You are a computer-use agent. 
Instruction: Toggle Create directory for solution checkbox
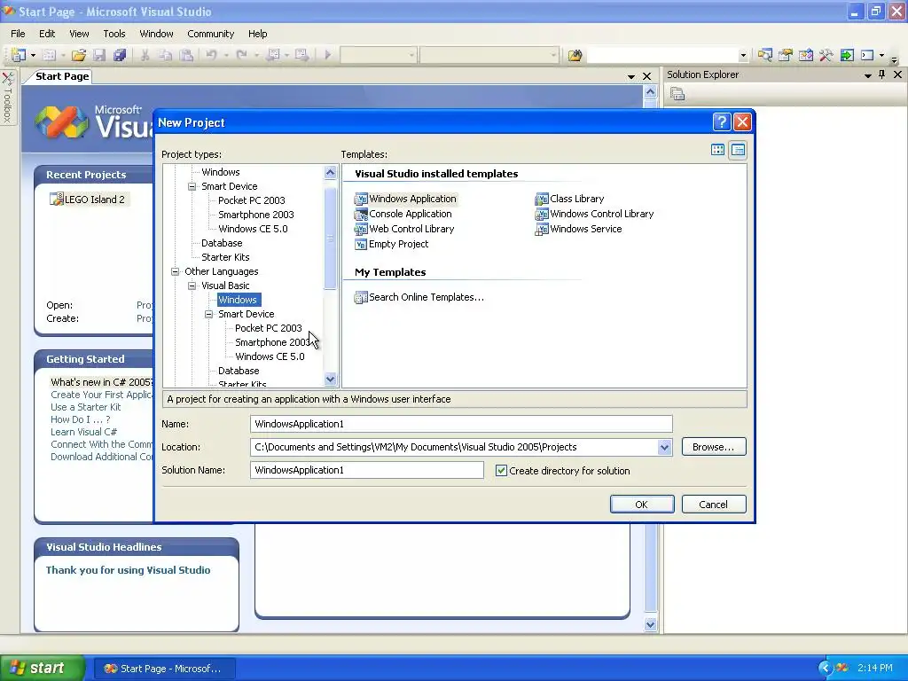[502, 471]
